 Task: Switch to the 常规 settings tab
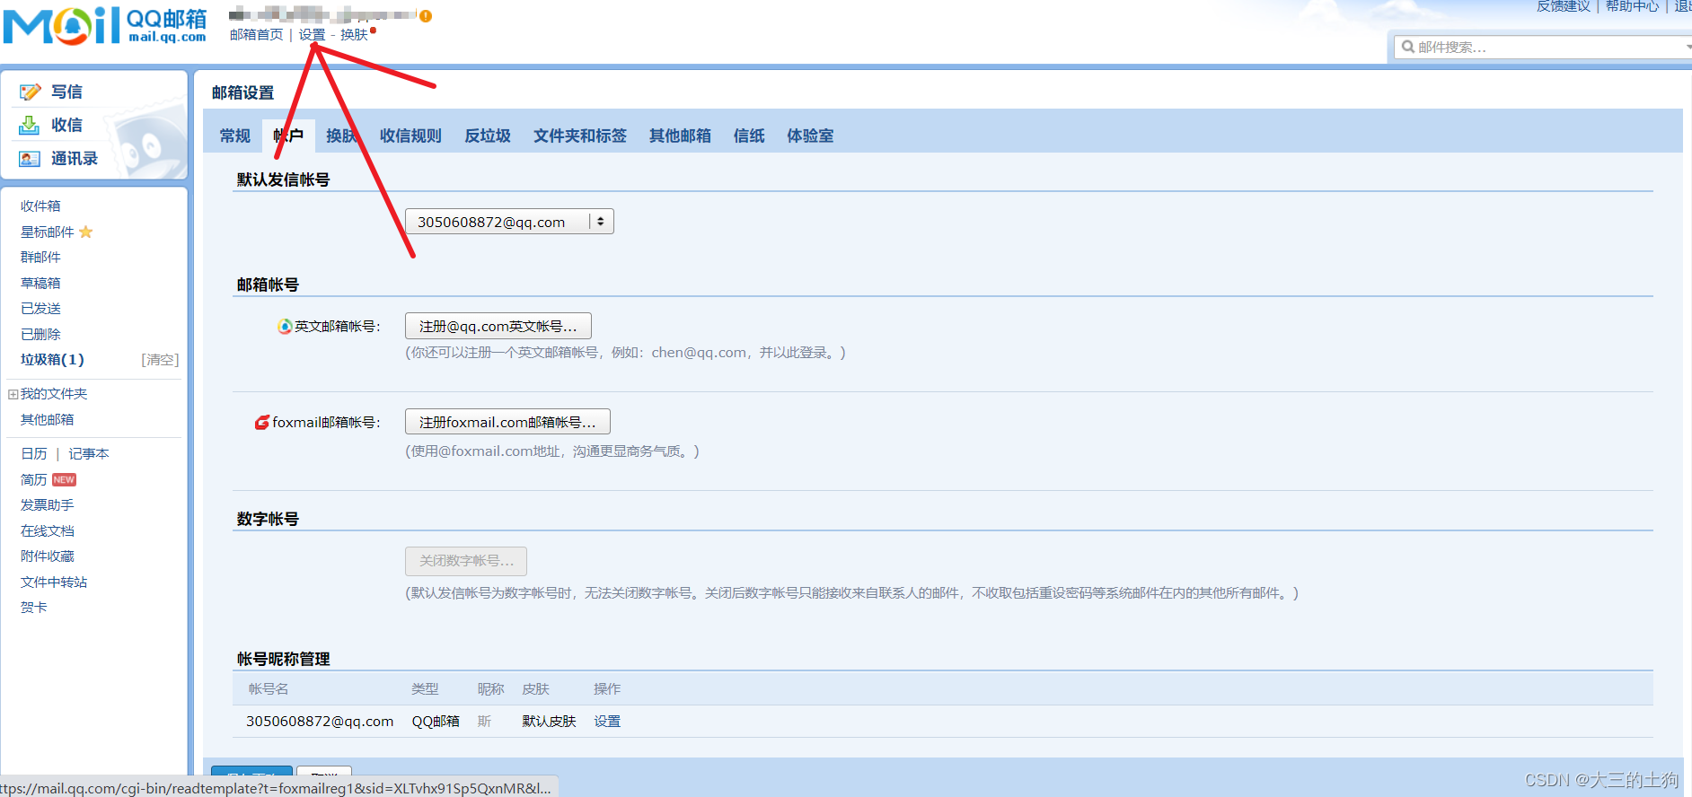(x=235, y=136)
